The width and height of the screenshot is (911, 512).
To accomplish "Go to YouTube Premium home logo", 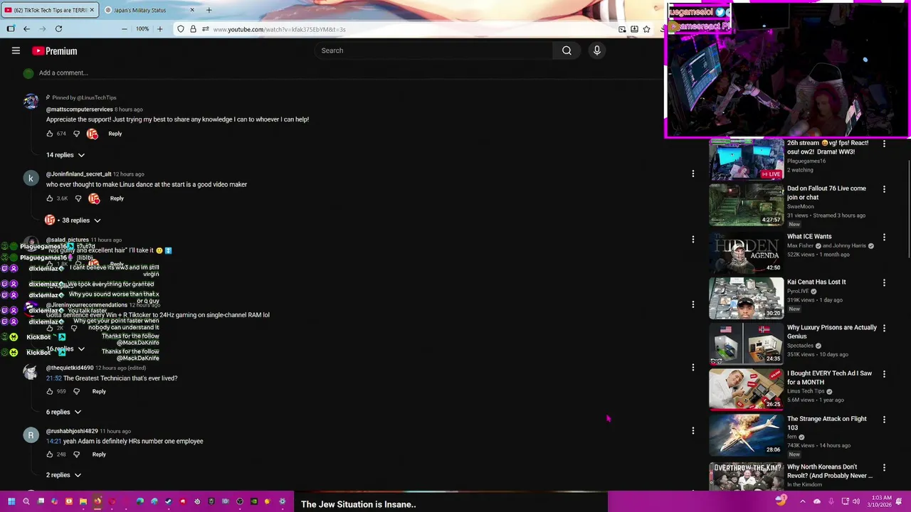I will [x=54, y=50].
